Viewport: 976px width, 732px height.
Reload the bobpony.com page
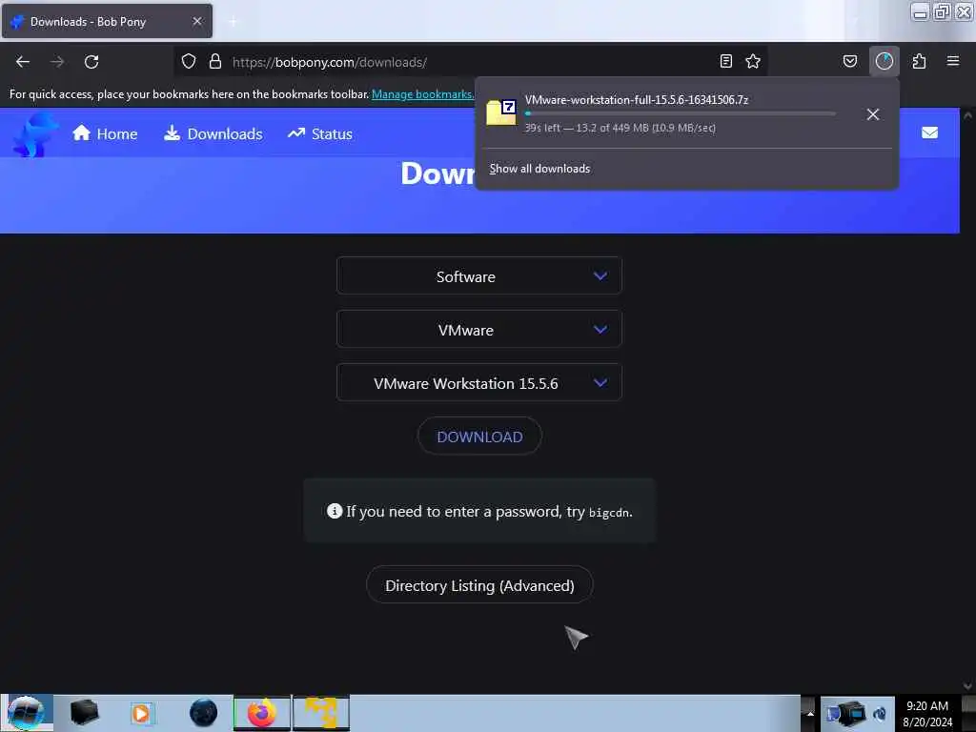[x=91, y=62]
